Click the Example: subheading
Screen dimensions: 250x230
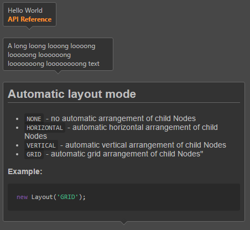click(25, 171)
